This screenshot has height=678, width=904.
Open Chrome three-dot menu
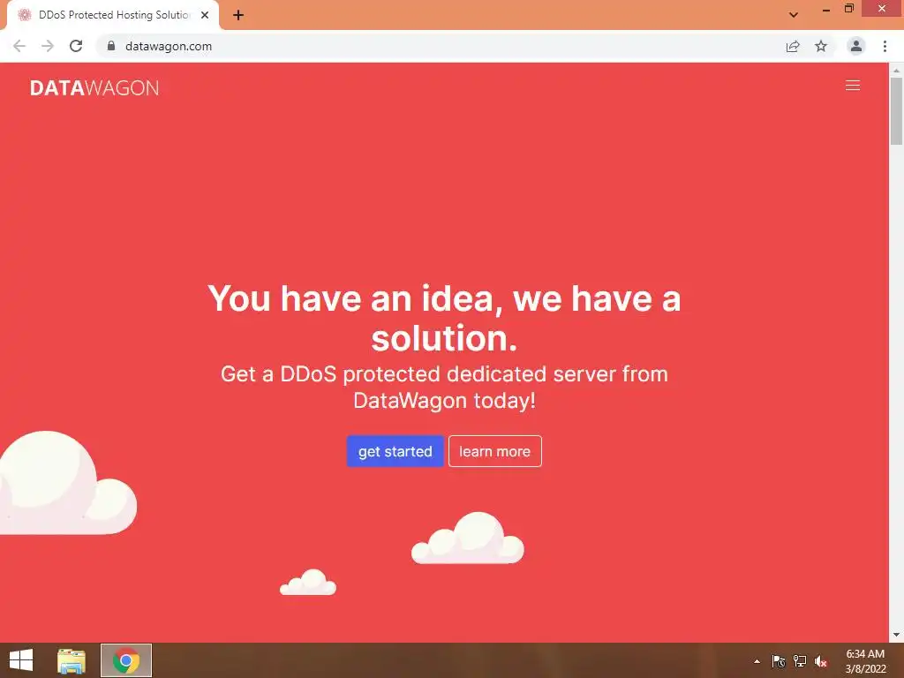point(885,46)
